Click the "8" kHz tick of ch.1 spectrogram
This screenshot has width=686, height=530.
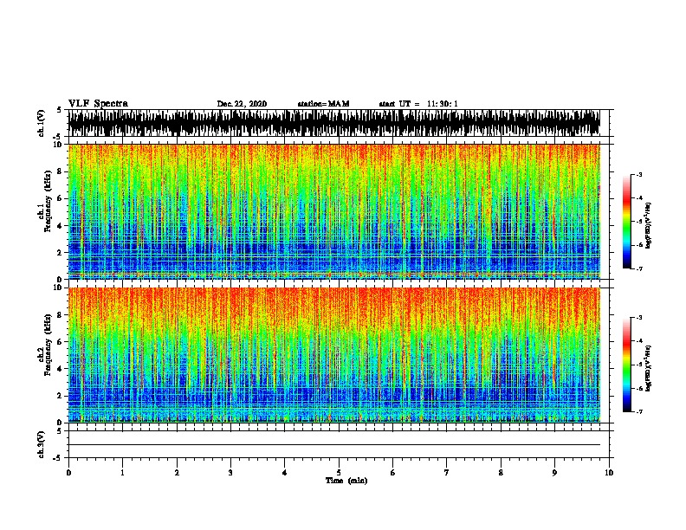pos(61,171)
